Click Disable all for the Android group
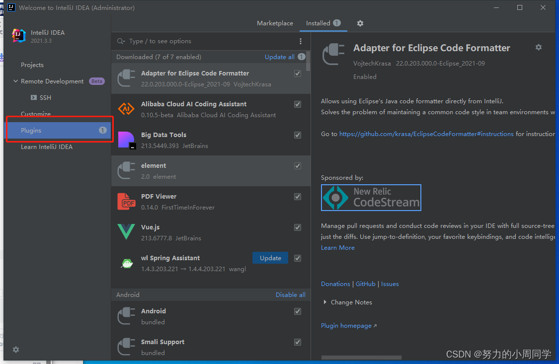 coord(291,295)
